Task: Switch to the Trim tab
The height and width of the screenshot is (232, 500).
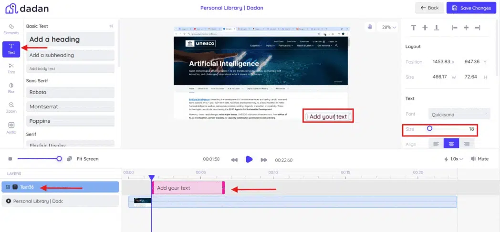Action: coord(11,68)
